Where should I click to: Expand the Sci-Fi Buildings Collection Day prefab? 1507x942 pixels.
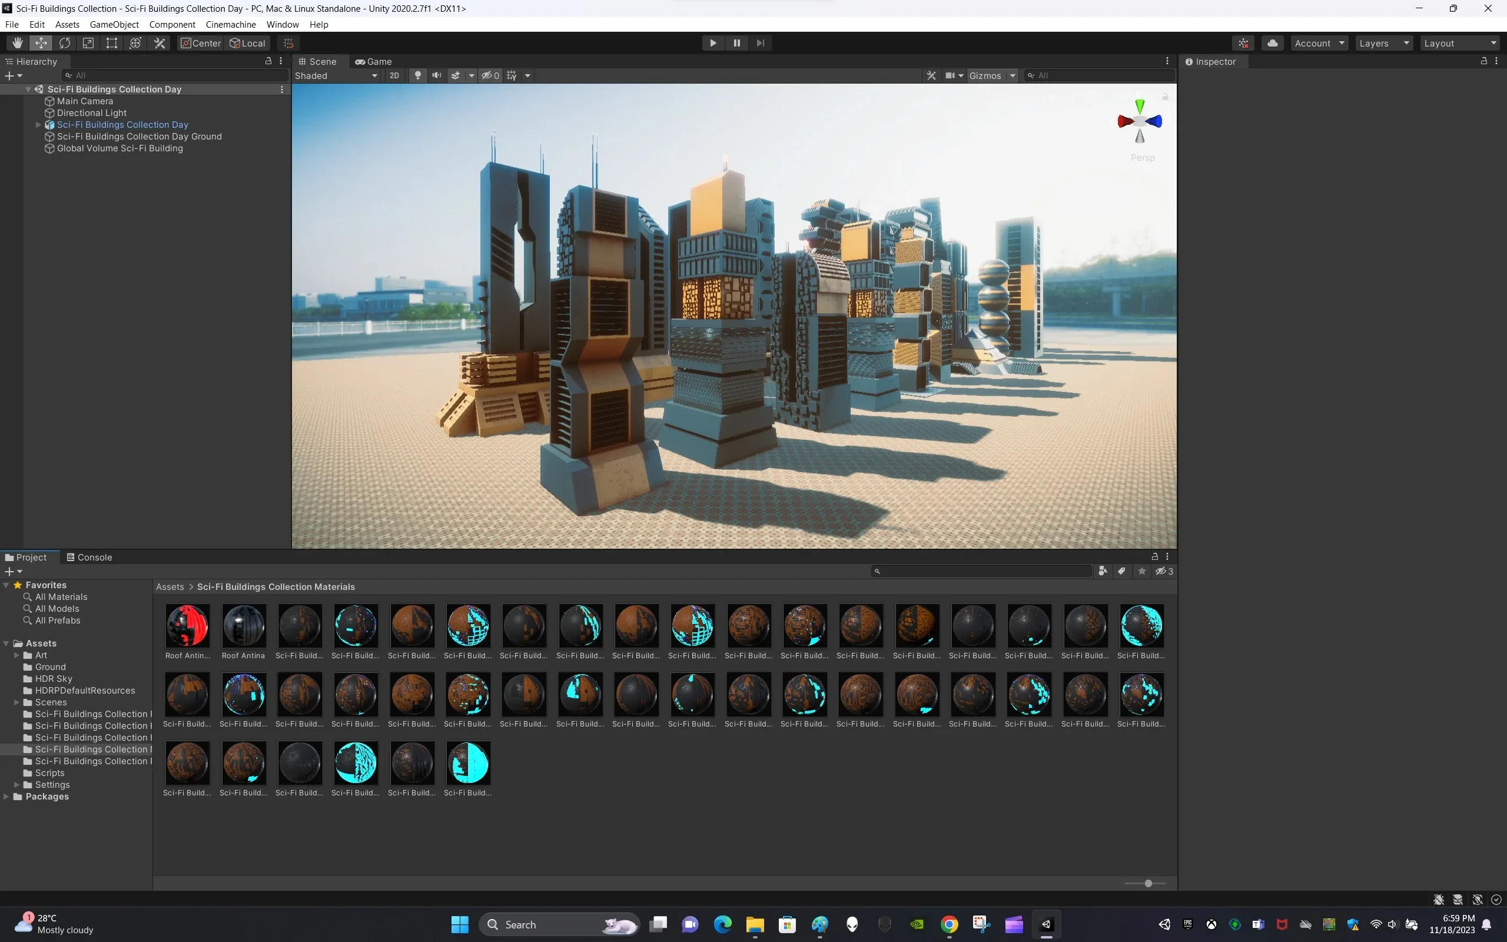coord(38,125)
